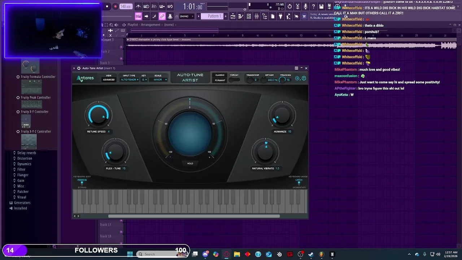462x260 pixels.
Task: Click the HOLD button under pitch display
Action: click(x=190, y=163)
